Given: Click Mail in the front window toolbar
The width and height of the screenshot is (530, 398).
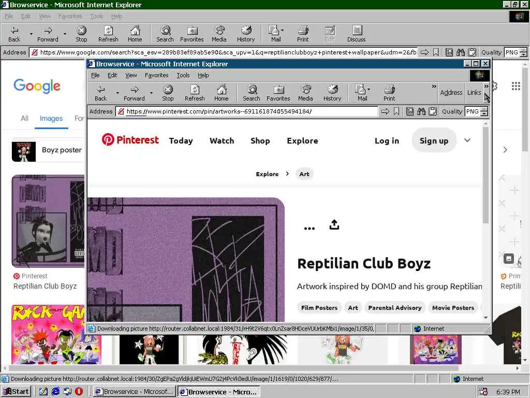Looking at the screenshot, I should point(360,93).
